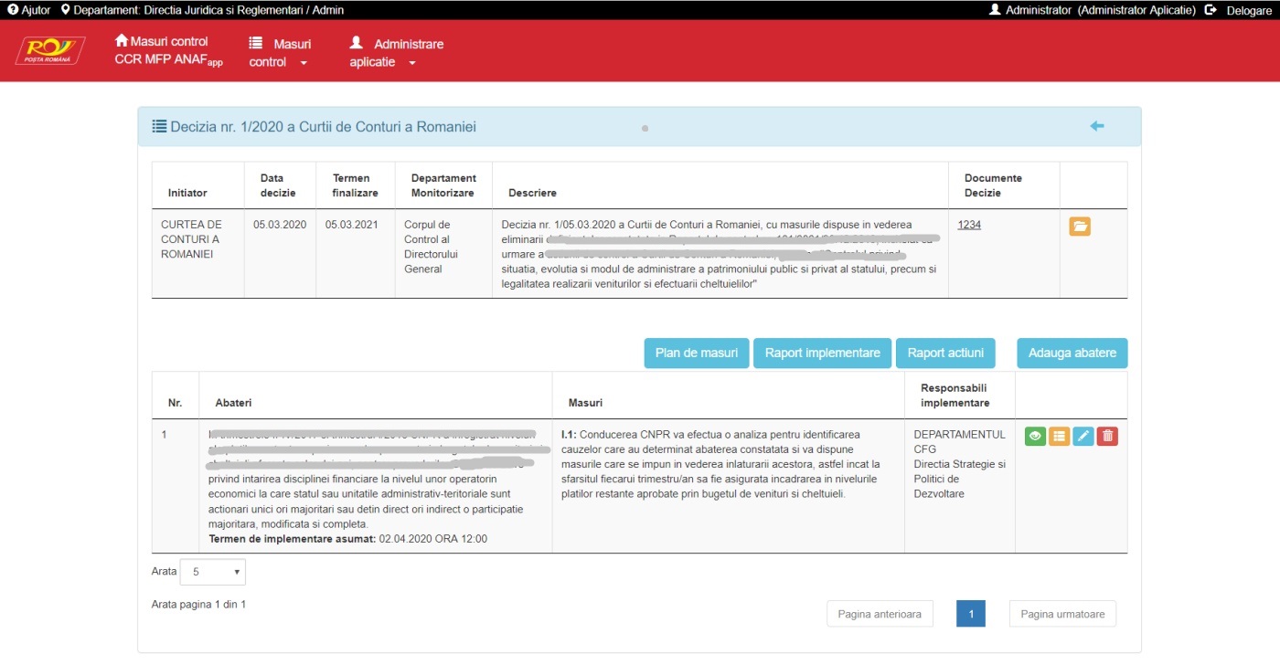Open document link 1234

(969, 225)
